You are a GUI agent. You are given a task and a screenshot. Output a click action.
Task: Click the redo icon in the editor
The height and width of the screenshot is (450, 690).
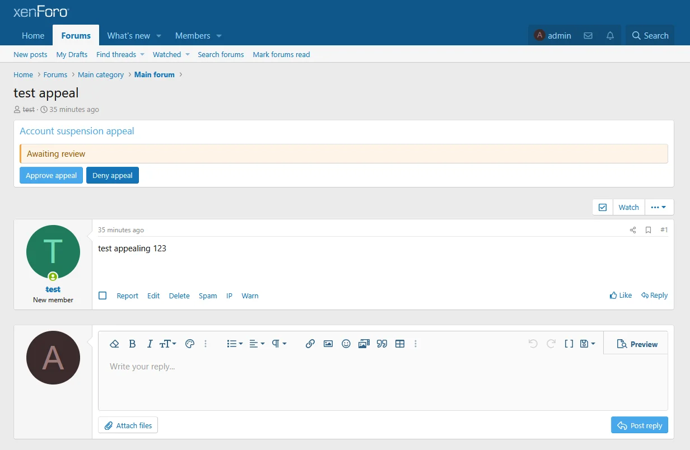click(551, 344)
